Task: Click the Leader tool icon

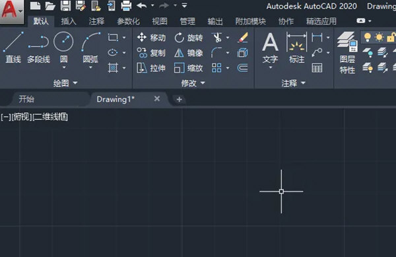Action: pyautogui.click(x=317, y=53)
